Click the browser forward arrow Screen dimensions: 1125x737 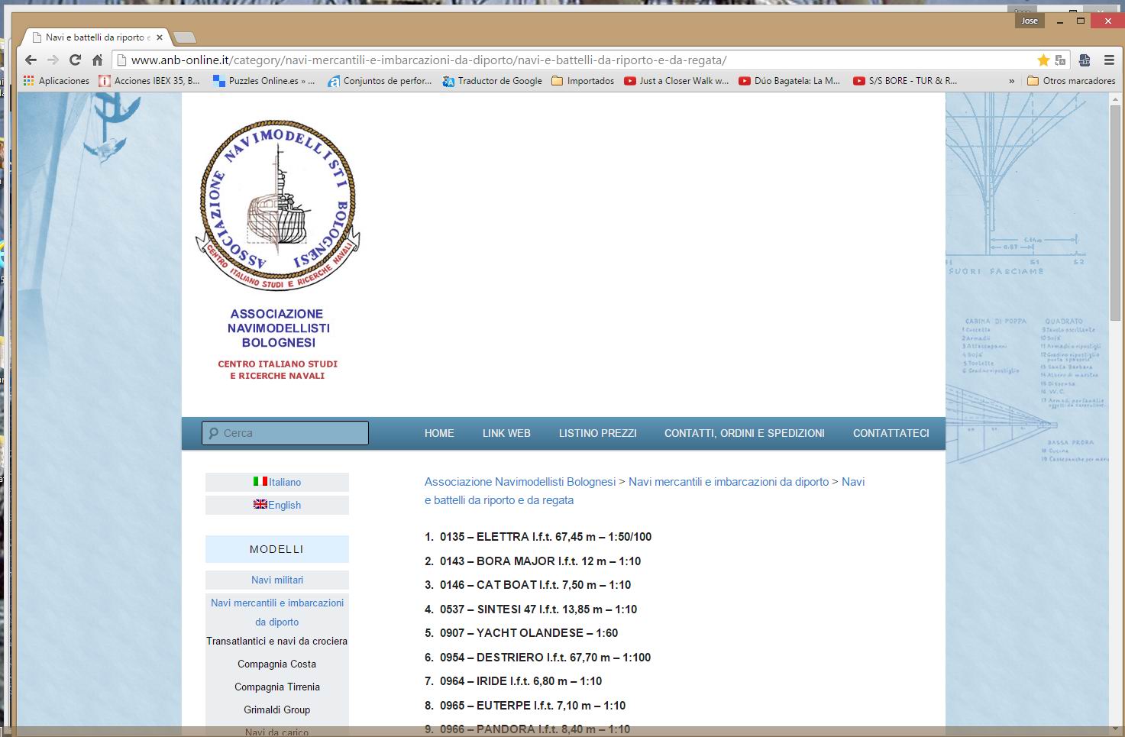pyautogui.click(x=53, y=60)
